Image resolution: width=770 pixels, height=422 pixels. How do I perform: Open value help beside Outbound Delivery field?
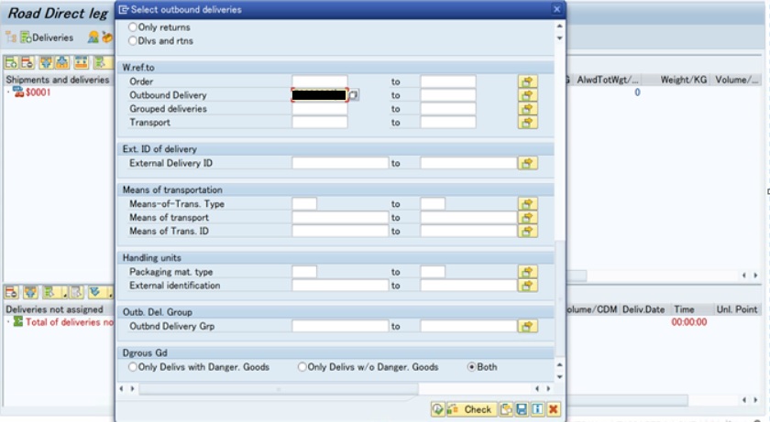click(355, 95)
